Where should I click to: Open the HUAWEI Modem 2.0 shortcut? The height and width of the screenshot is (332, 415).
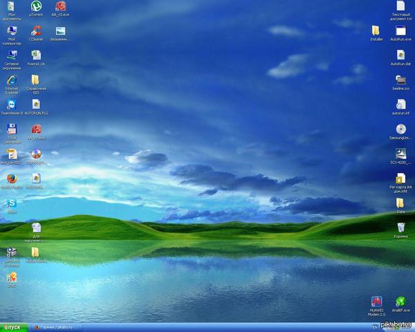coord(377,302)
